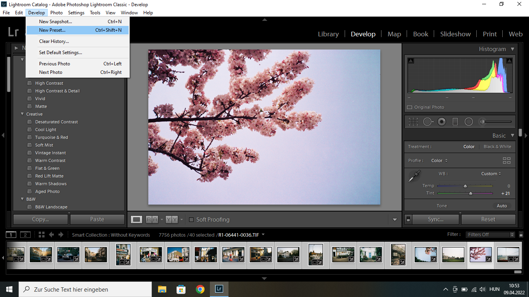This screenshot has height=297, width=529.
Task: Collapse the right panel group arrow
Action: pyautogui.click(x=526, y=135)
